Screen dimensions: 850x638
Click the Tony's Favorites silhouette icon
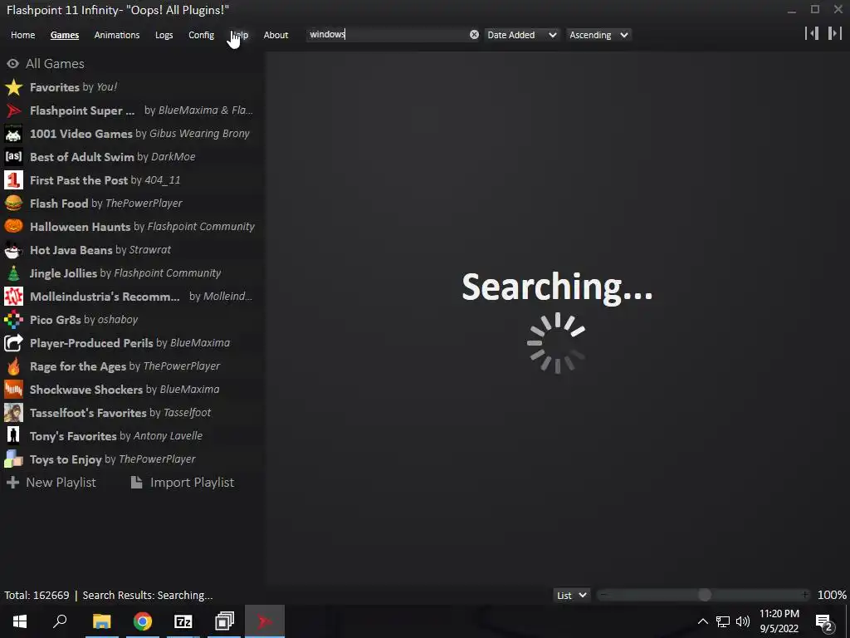pos(13,437)
